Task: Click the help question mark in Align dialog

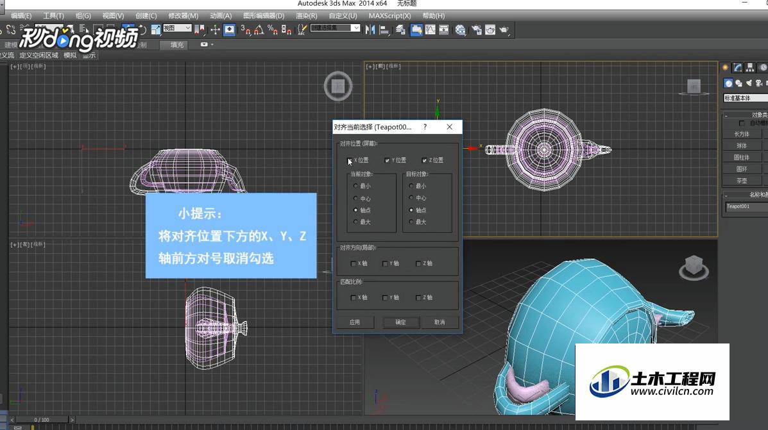Action: click(425, 127)
